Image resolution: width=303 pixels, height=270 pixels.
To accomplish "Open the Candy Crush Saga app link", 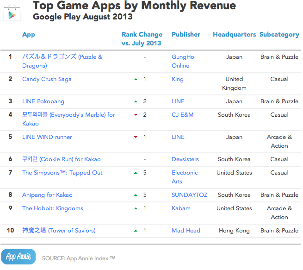I will pyautogui.click(x=47, y=79).
